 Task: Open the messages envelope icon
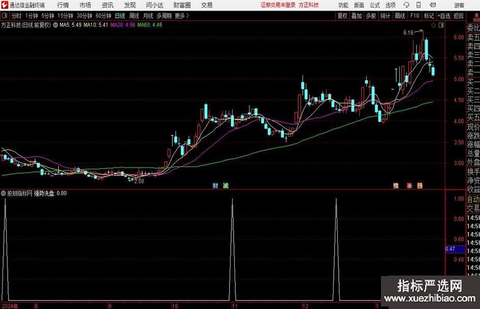[433, 5]
